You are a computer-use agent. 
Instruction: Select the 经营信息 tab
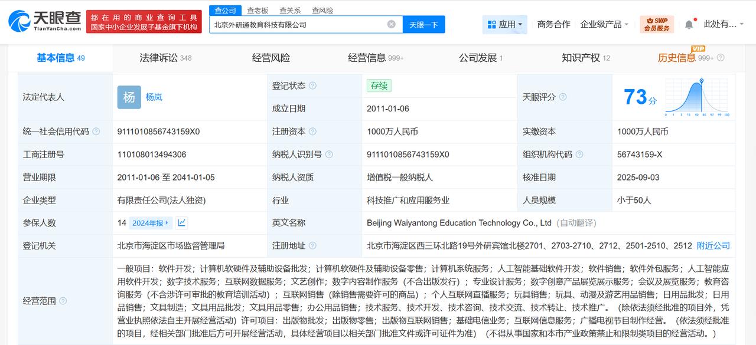point(376,58)
